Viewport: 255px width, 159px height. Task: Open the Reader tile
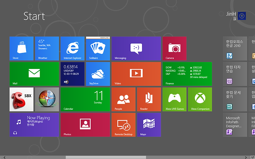tap(149, 99)
